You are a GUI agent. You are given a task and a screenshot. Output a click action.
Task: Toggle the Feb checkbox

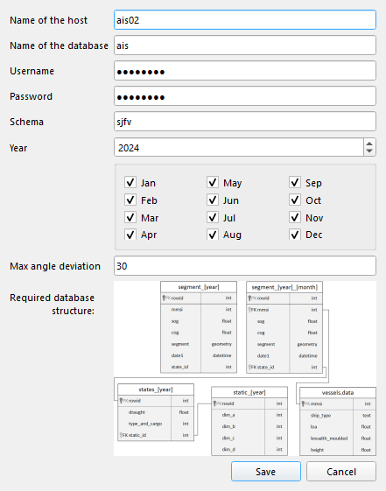coord(130,200)
